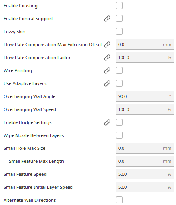Select the Small Feature Max Length field
Image resolution: width=176 pixels, height=205 pixels.
[x=144, y=161]
